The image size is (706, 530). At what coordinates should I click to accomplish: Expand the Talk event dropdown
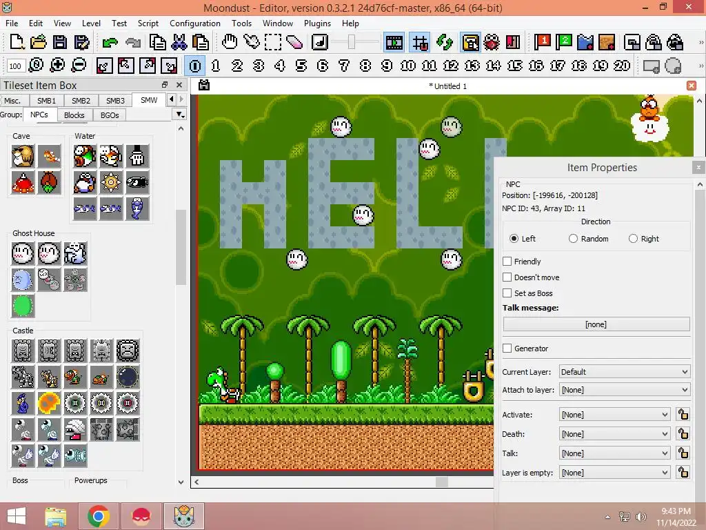click(x=614, y=453)
